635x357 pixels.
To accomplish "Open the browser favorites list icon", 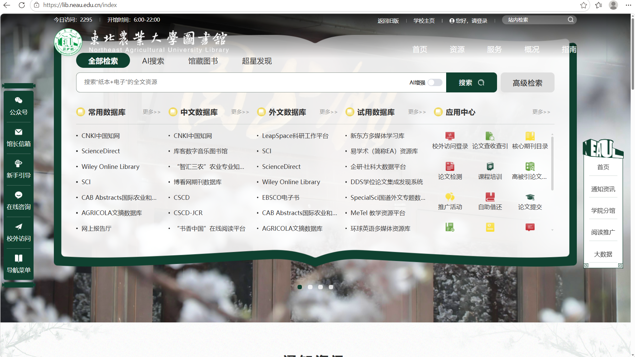I will [599, 5].
